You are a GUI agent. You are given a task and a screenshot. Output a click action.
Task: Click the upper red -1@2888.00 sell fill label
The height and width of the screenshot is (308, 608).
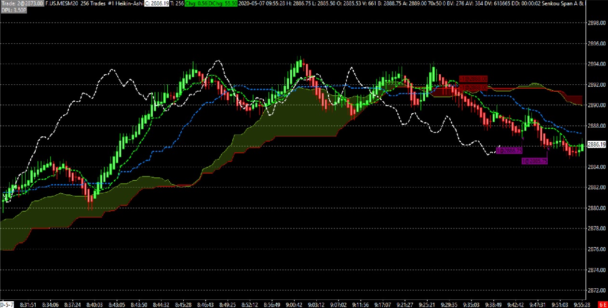tap(473, 79)
